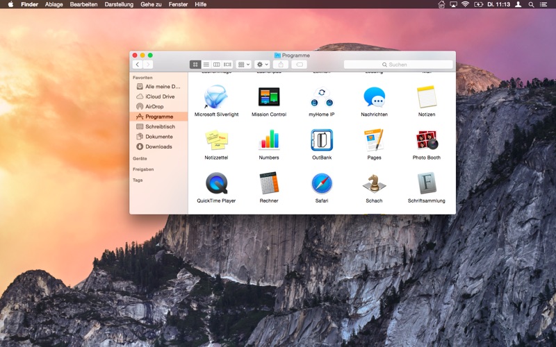Go back in Finder history

pyautogui.click(x=138, y=65)
